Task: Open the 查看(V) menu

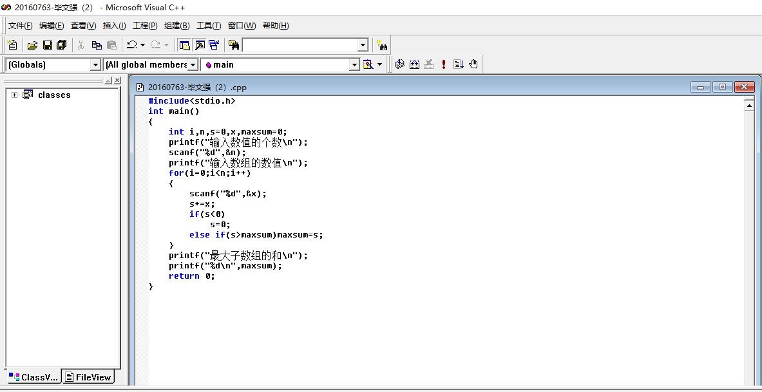Action: 84,26
